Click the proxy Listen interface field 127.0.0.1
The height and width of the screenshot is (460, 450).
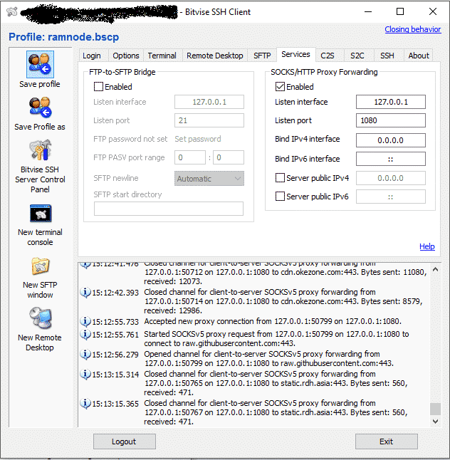pyautogui.click(x=391, y=102)
